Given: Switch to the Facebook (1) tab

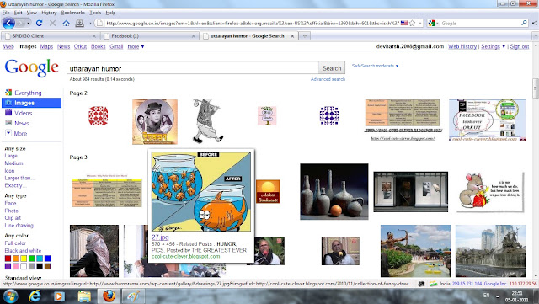Looking at the screenshot, I should pyautogui.click(x=150, y=35).
